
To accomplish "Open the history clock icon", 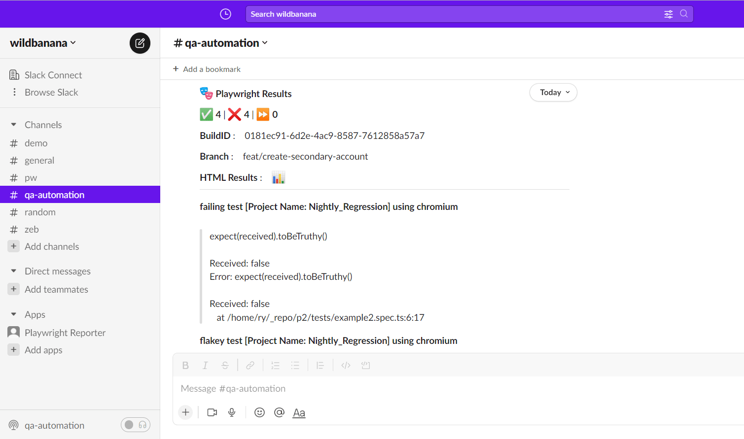I will pyautogui.click(x=225, y=14).
